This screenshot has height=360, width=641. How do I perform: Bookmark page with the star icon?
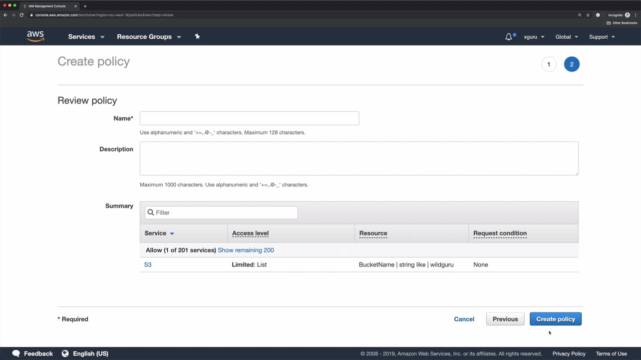coord(588,15)
